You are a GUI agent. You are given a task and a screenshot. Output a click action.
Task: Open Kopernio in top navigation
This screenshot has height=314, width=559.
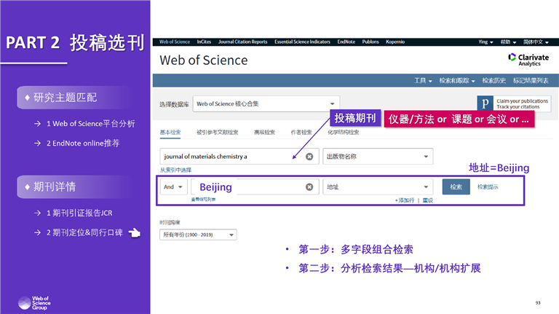(x=395, y=42)
